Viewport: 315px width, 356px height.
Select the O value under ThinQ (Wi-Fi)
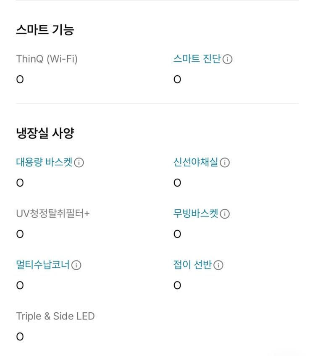tap(20, 79)
